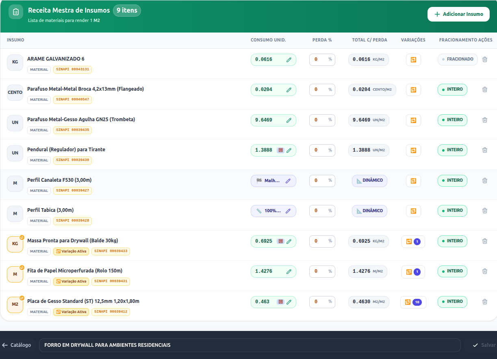Trash the Fita de Papel Microperfurada row
The image size is (497, 359).
[484, 271]
